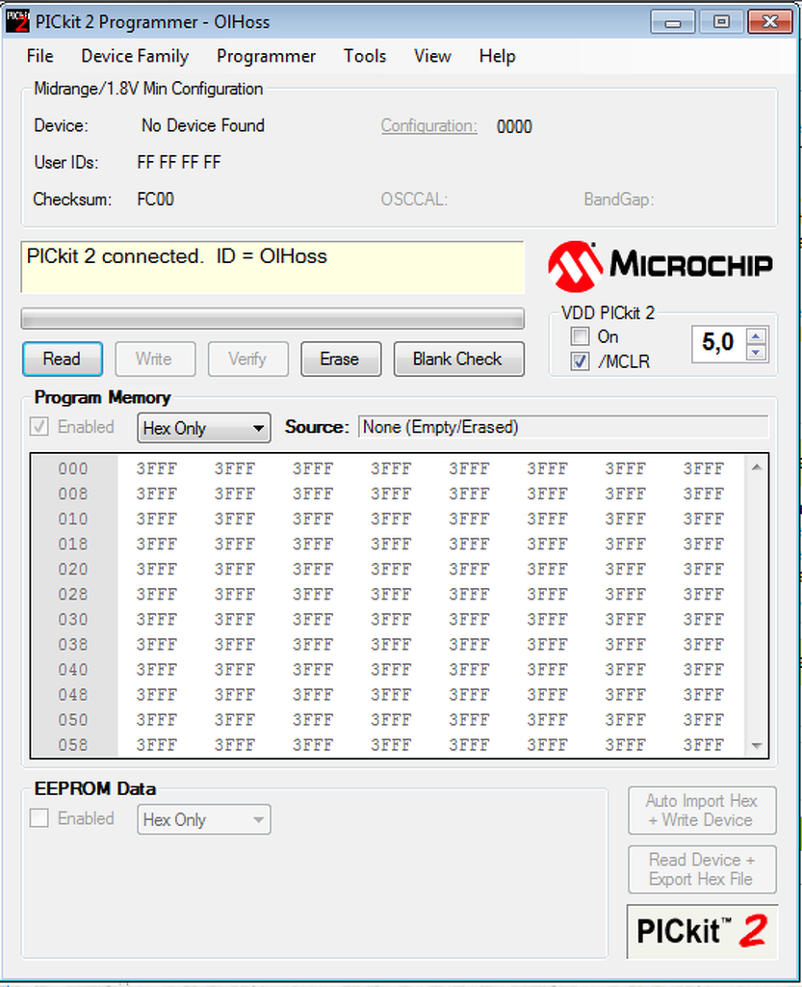The image size is (802, 987).
Task: Click the Verify button
Action: point(247,359)
